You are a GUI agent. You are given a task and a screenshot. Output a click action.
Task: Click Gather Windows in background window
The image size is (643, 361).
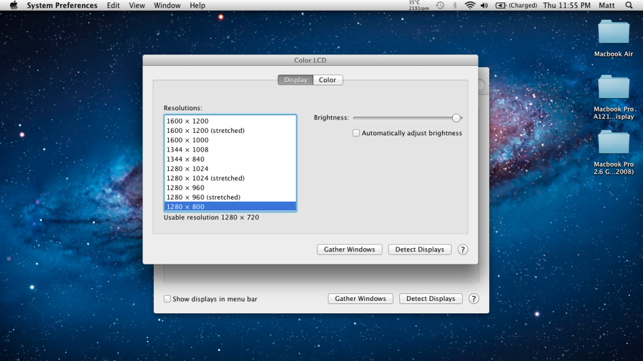[360, 298]
